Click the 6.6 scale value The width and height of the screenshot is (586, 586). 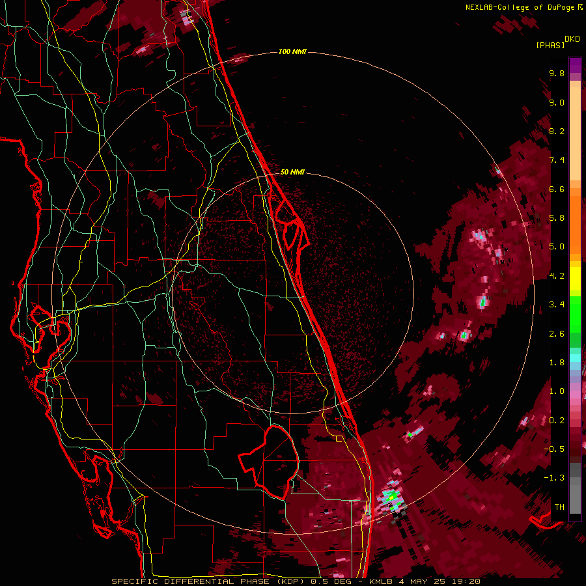[x=557, y=189]
